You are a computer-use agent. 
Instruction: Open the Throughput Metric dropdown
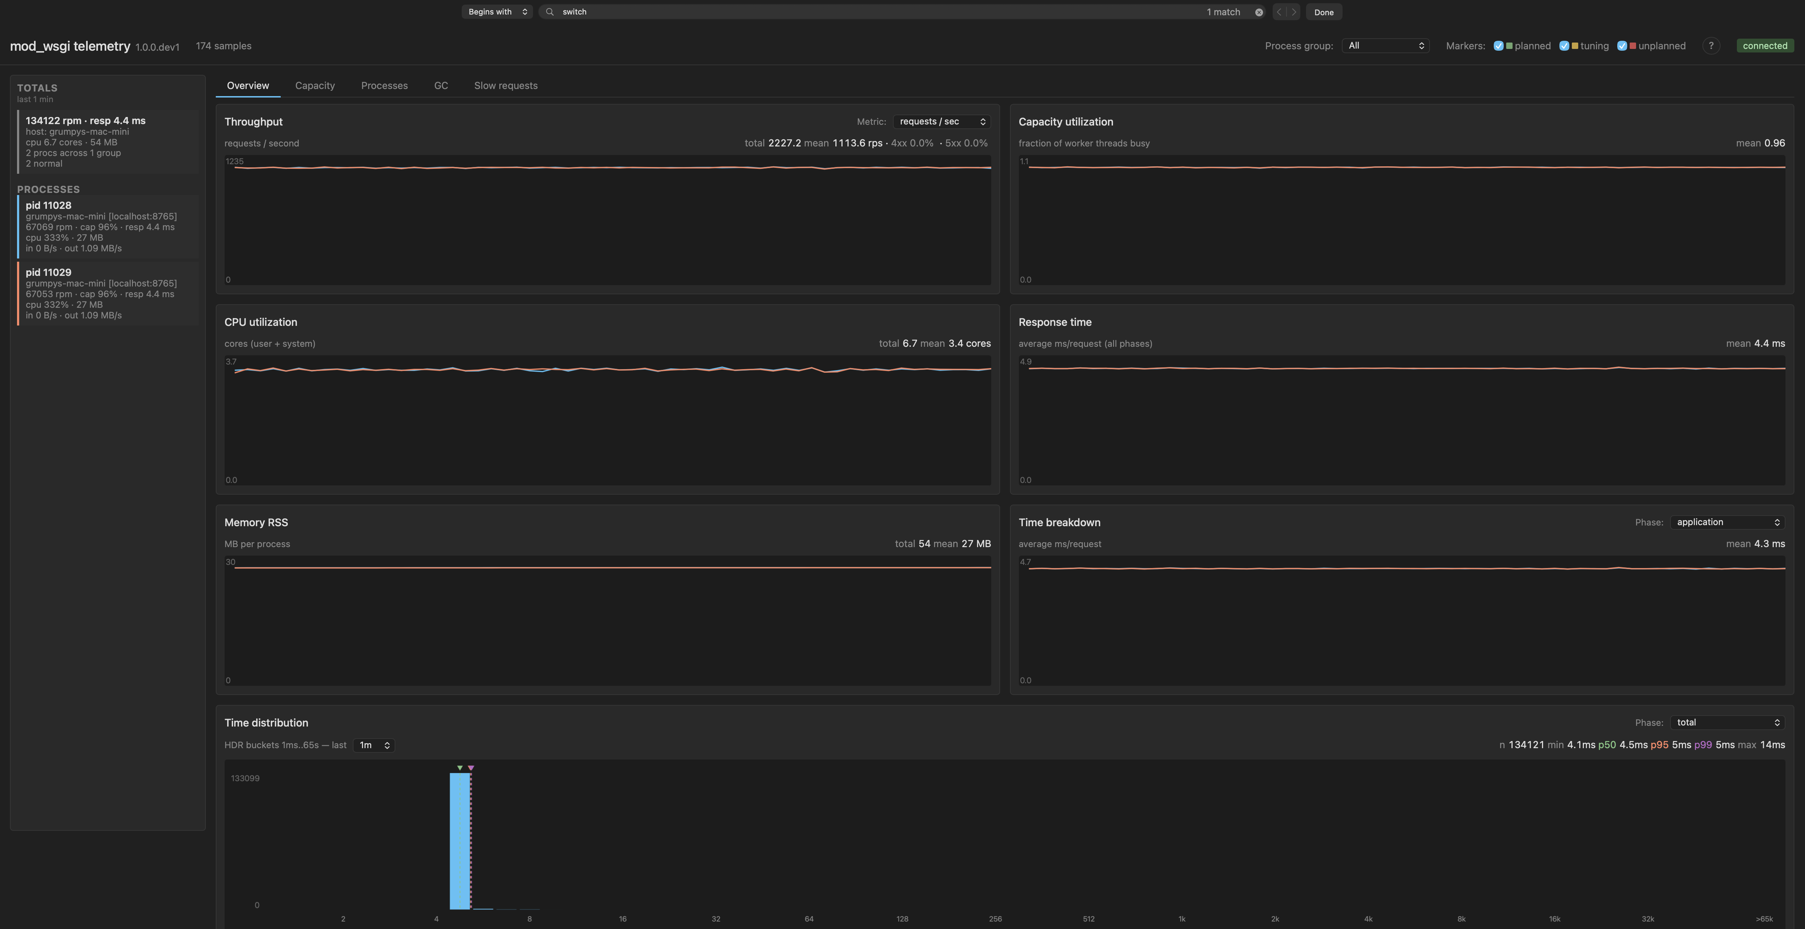pos(941,122)
